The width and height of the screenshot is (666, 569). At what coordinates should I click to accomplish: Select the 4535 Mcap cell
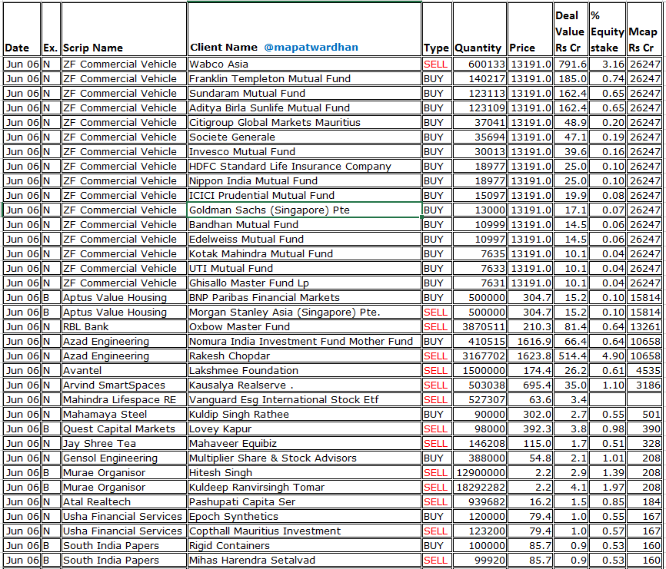point(644,371)
